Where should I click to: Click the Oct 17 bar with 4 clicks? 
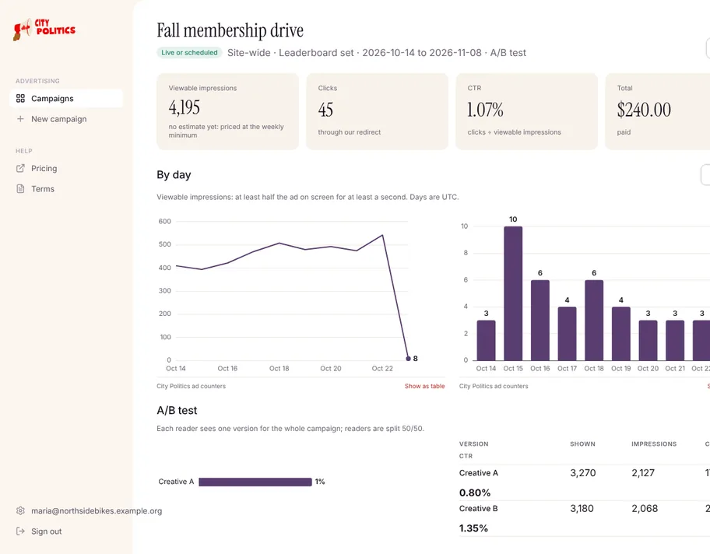pyautogui.click(x=567, y=334)
